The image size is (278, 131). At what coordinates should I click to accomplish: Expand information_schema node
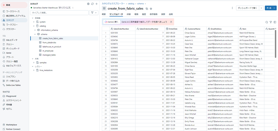tap(35, 30)
